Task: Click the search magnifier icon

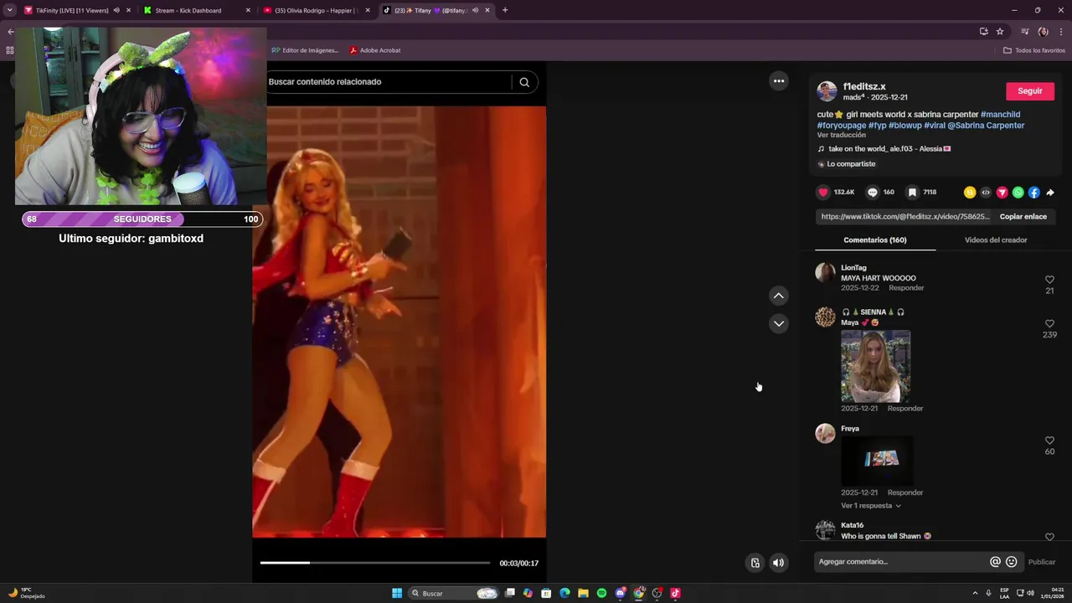Action: pos(524,82)
